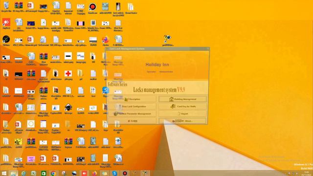Viewport: 313px width, 176px height.
Task: Open the About button in the dialog
Action: (182, 121)
